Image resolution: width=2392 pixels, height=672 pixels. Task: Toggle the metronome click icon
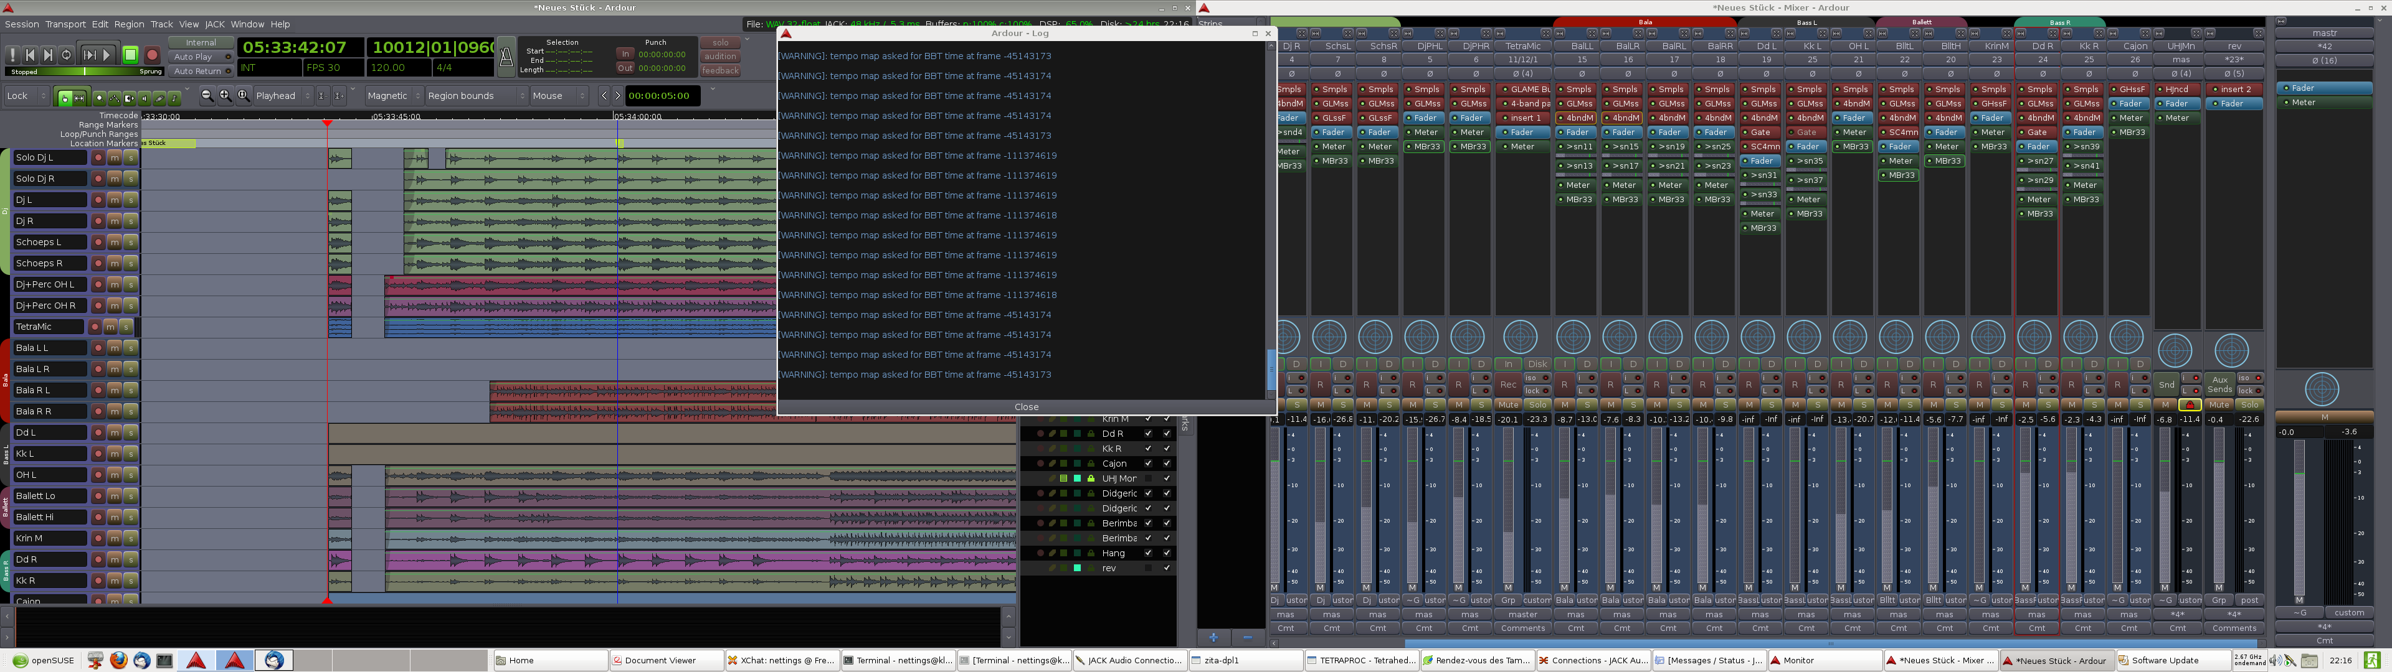[x=506, y=57]
